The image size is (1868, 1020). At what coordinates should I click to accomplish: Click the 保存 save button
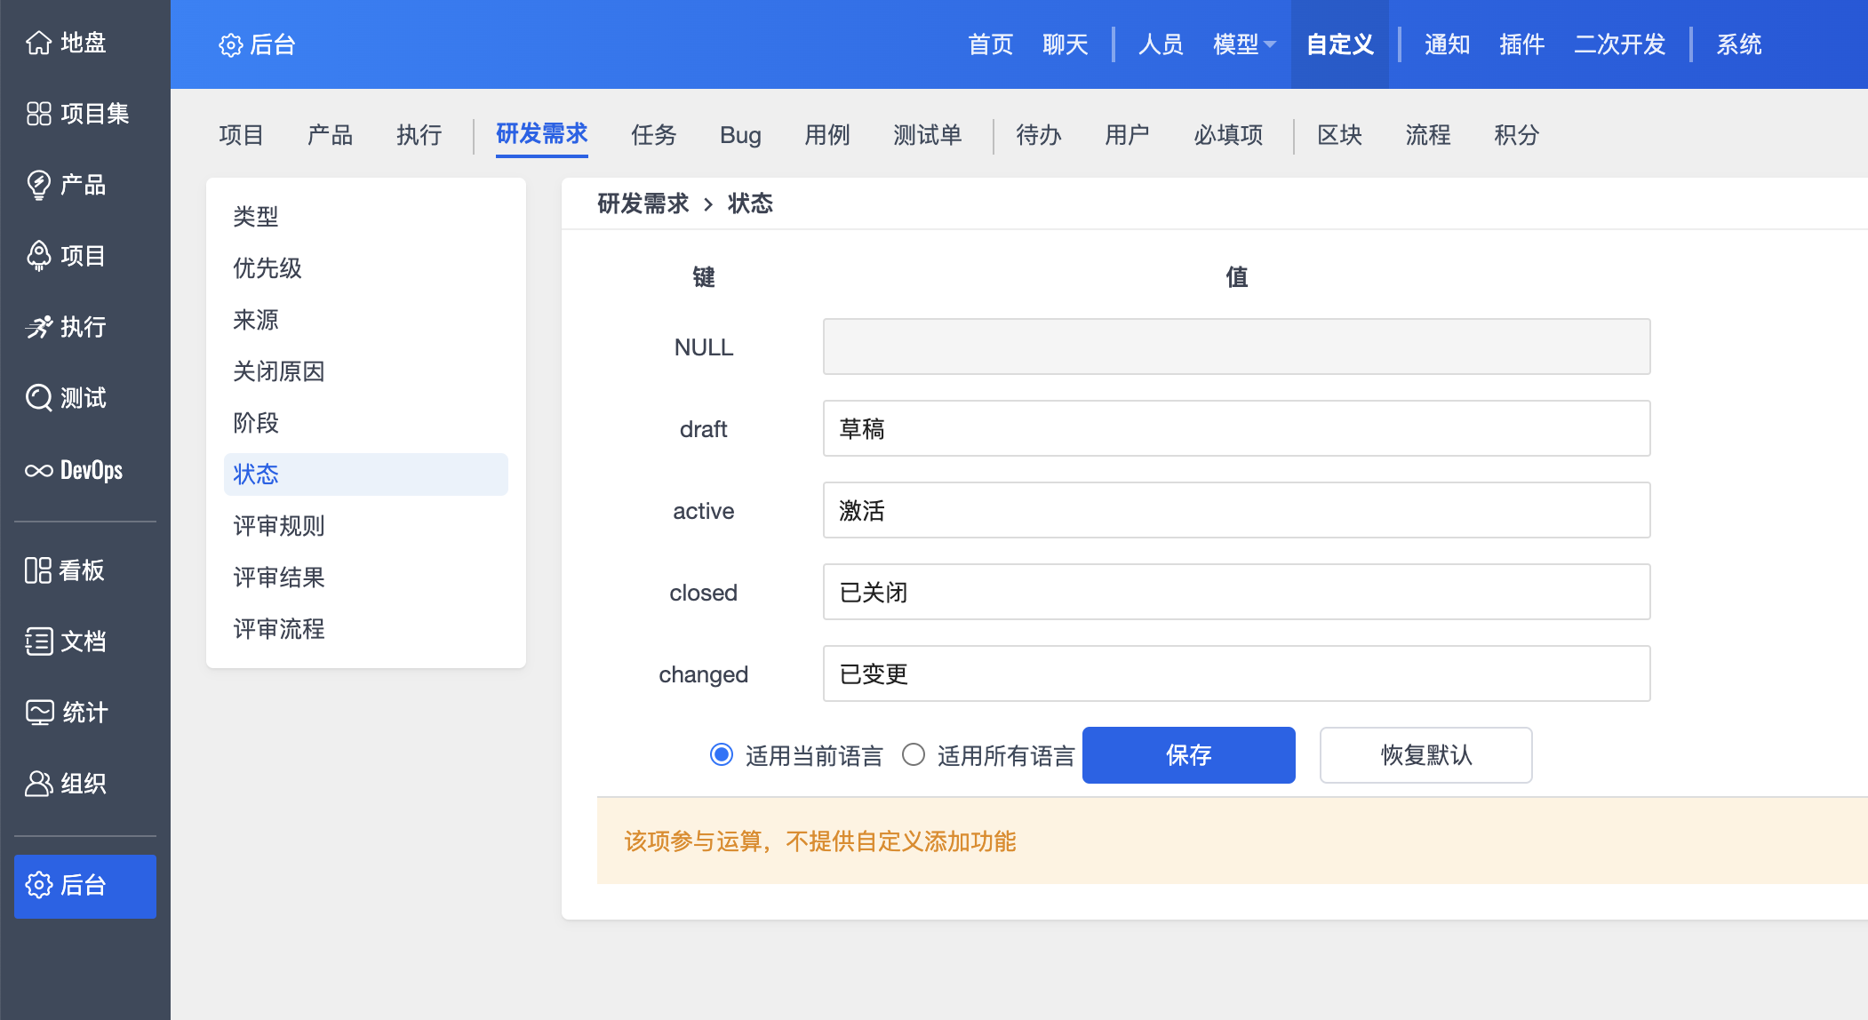(x=1188, y=755)
